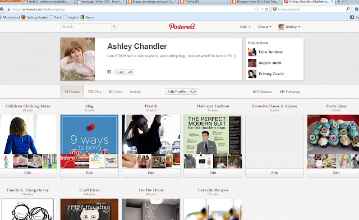Viewport: 359px width, 220px height.
Task: Click the add Twitter account button
Action: [121, 72]
